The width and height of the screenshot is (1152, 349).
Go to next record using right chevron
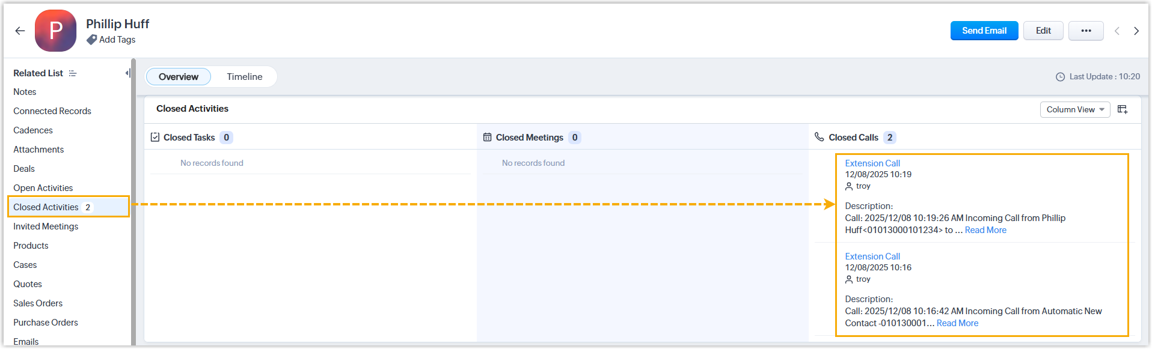point(1136,31)
